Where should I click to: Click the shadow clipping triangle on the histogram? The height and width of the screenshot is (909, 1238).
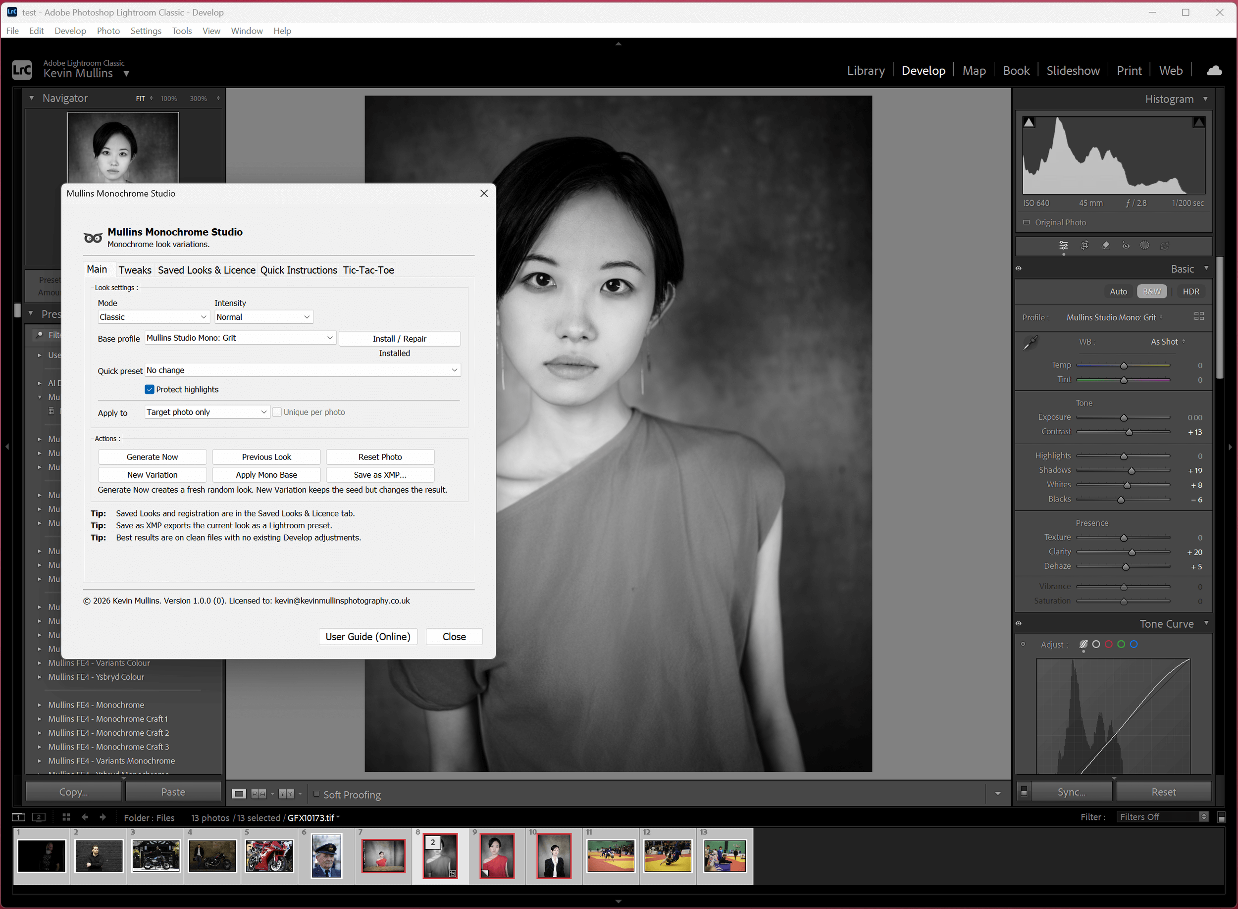[1030, 122]
